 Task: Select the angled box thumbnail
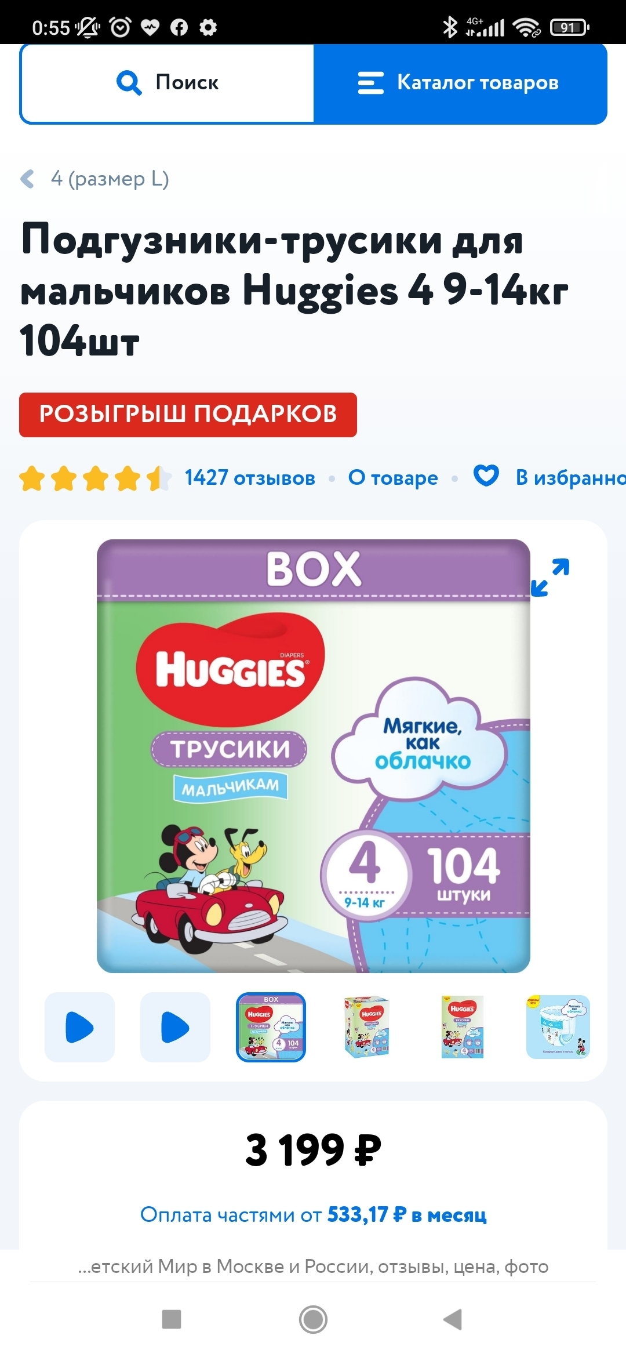coord(367,1027)
